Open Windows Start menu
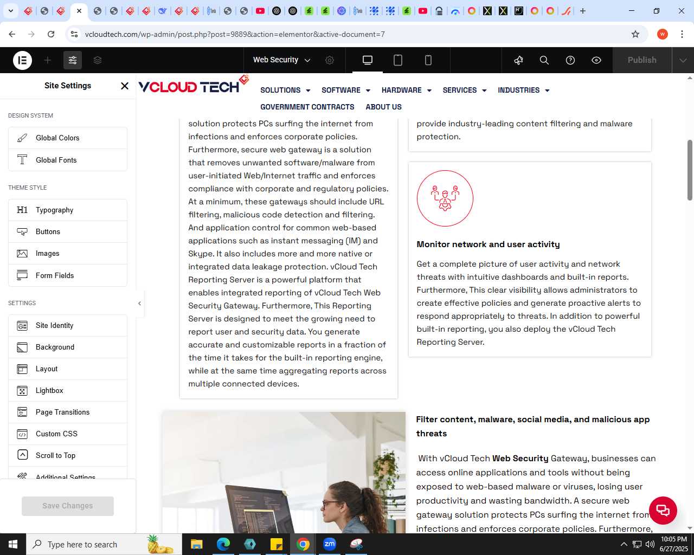Image resolution: width=694 pixels, height=555 pixels. point(13,544)
